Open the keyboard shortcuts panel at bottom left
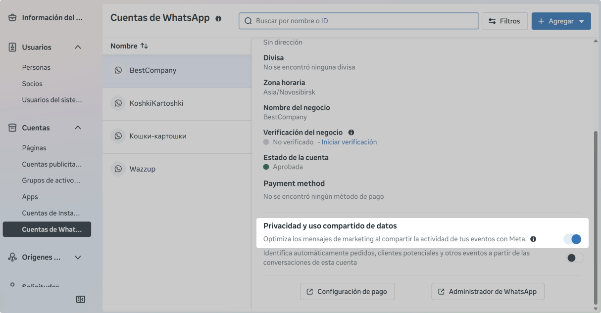Image resolution: width=601 pixels, height=313 pixels. click(81, 299)
